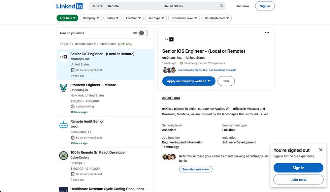Expand the Any Time filter
Image resolution: width=330 pixels, height=192 pixels.
pyautogui.click(x=67, y=18)
